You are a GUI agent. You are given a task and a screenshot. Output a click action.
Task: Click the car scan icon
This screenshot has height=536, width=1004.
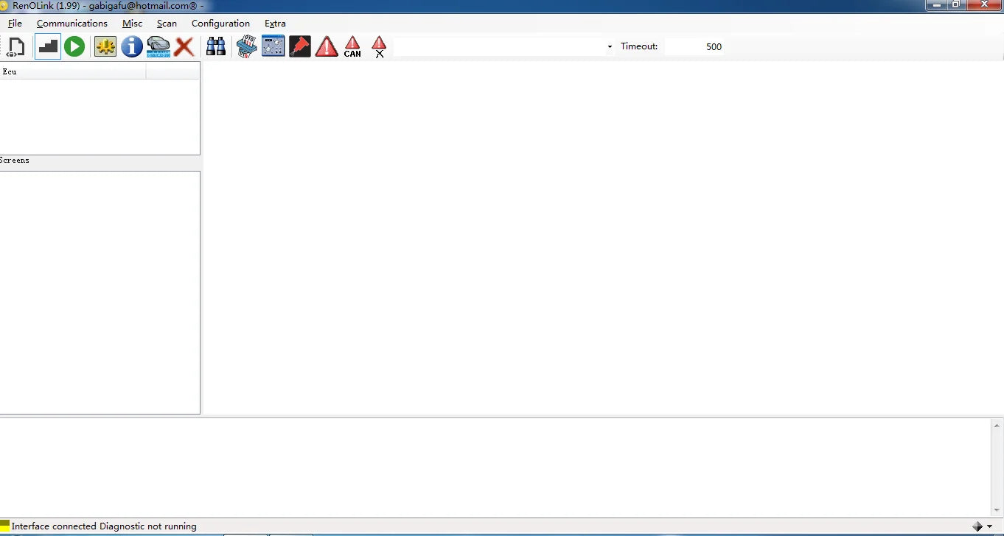158,47
